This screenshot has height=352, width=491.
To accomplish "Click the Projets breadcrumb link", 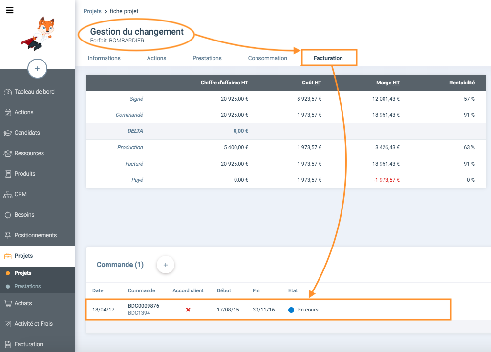I will click(92, 11).
